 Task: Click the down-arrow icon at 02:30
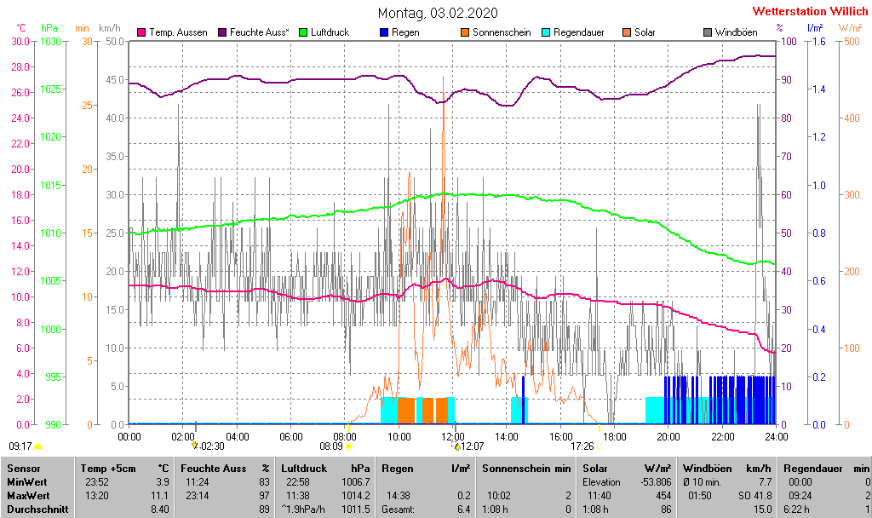(x=195, y=445)
